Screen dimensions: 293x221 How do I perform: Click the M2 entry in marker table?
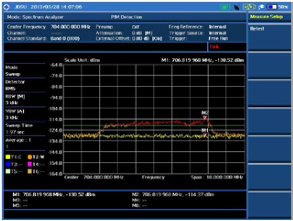[173, 194]
